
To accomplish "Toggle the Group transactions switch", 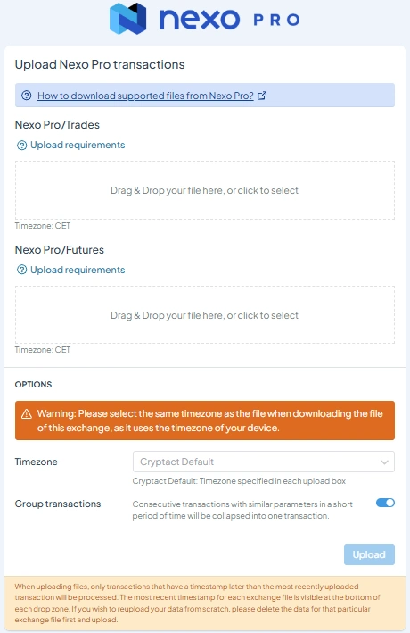I will [385, 503].
